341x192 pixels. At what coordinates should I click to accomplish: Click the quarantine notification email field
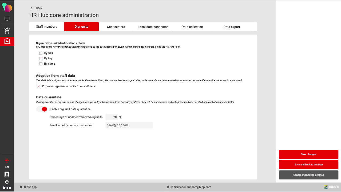coord(129,125)
